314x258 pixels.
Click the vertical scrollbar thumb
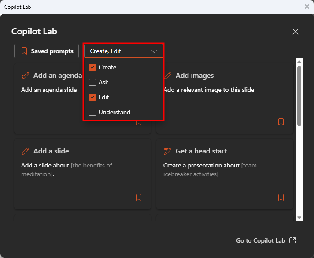pos(299,96)
